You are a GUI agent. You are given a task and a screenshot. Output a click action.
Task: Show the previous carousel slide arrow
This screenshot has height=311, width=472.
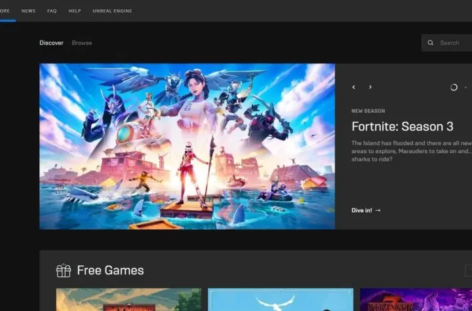click(354, 87)
